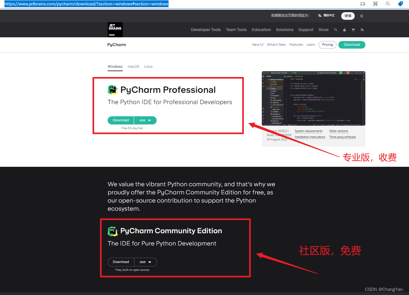The width and height of the screenshot is (409, 295).
Task: Select the 简体中文 language option
Action: [x=326, y=16]
